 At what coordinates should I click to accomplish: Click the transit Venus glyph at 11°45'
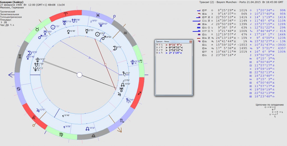click(28, 58)
